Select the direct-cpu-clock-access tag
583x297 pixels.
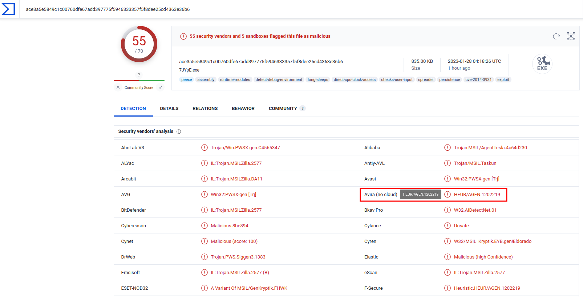tap(355, 80)
